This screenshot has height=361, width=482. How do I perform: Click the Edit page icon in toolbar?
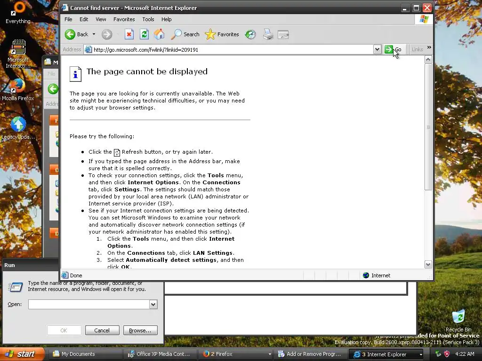283,34
